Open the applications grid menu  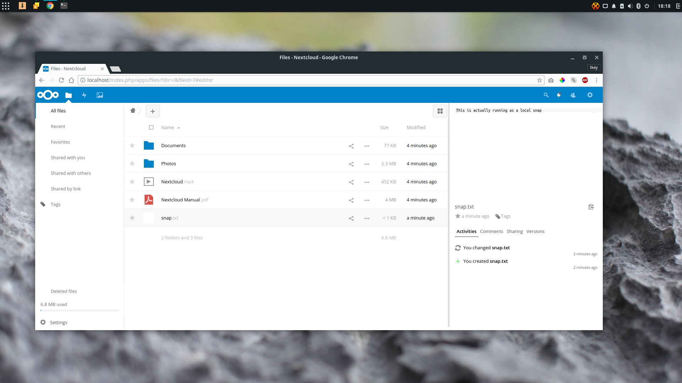6,6
